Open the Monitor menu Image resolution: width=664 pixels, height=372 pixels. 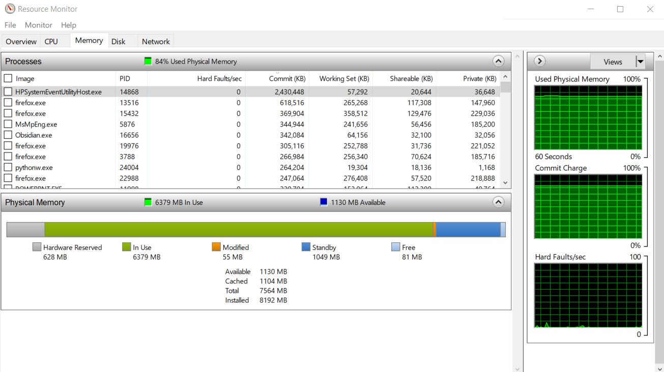[x=38, y=25]
